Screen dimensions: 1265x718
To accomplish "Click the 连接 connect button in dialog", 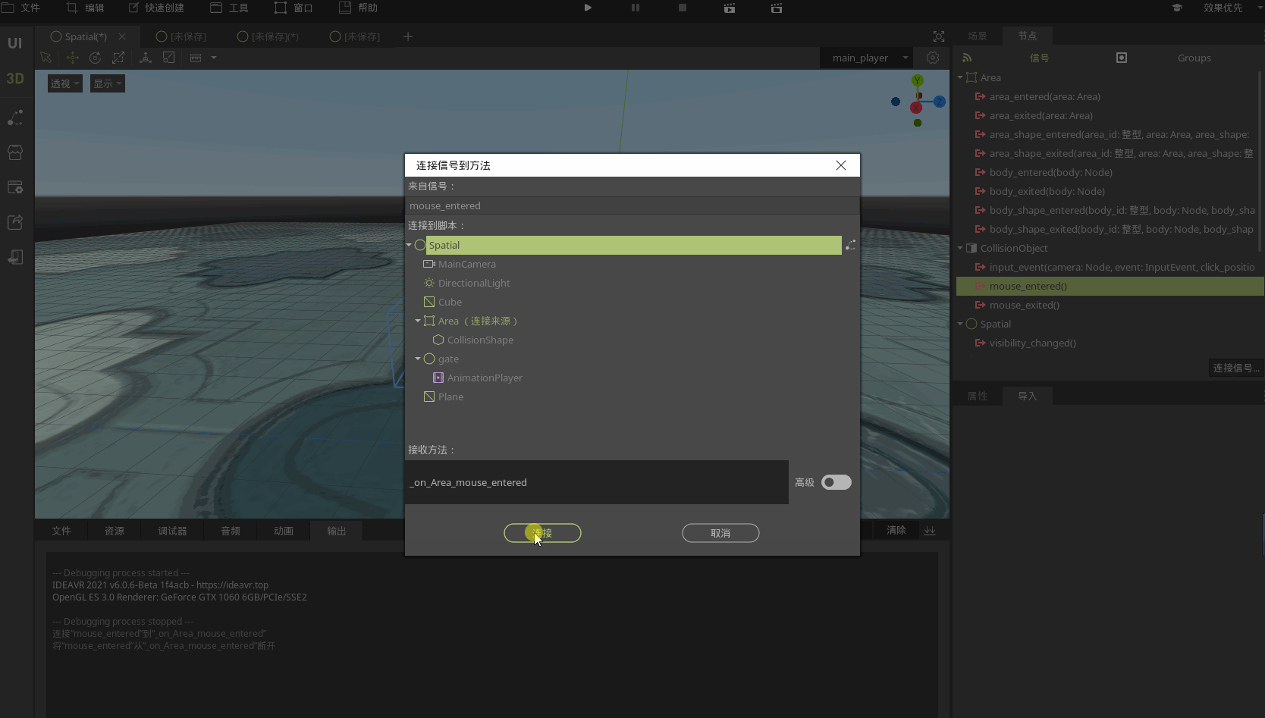I will tap(542, 533).
